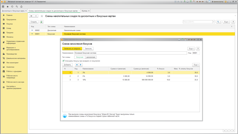238x134 pixels.
Task: Go forward with right arrow button
Action: click(x=36, y=16)
